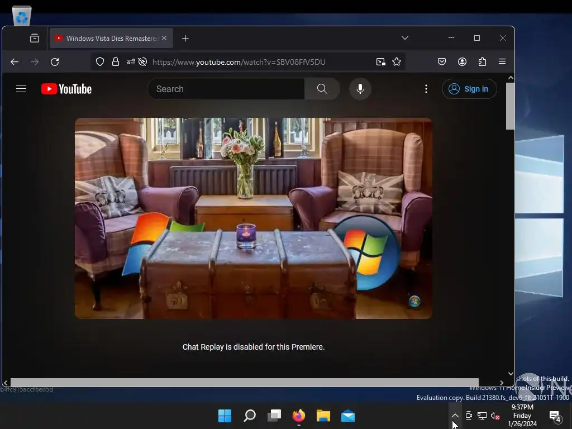Image resolution: width=572 pixels, height=429 pixels.
Task: Go forward one page in Firefox
Action: pos(35,62)
